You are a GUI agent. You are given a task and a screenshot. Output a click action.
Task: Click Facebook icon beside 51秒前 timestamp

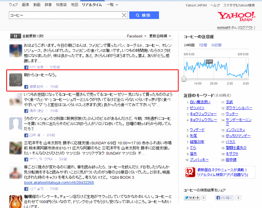[x=26, y=67]
